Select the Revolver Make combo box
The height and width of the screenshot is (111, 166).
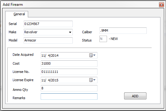click(48, 32)
